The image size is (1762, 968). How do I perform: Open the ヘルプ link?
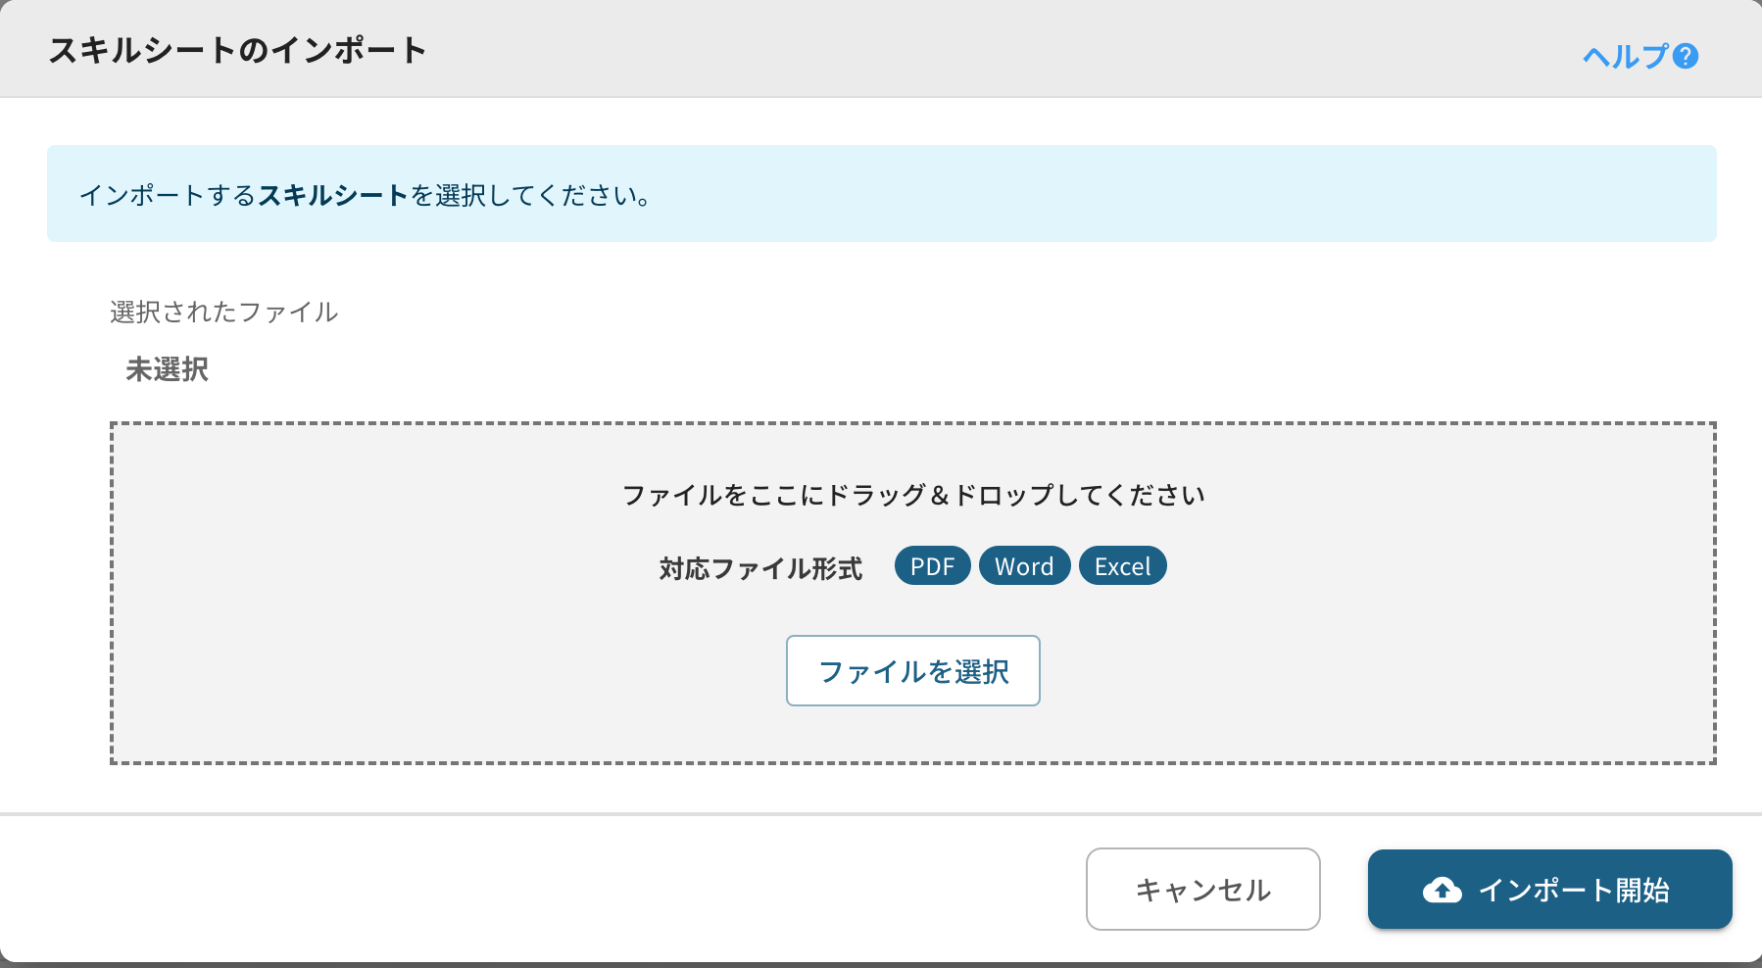(x=1625, y=56)
